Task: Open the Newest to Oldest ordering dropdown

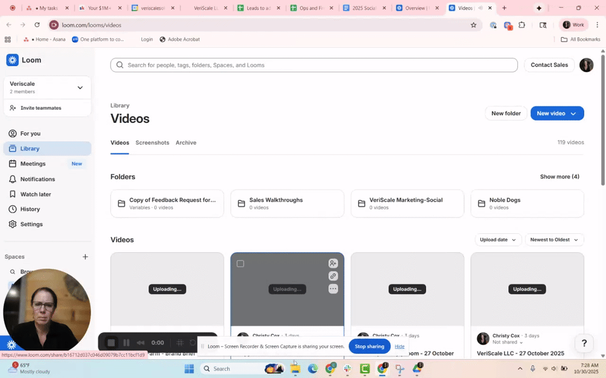Action: tap(554, 240)
